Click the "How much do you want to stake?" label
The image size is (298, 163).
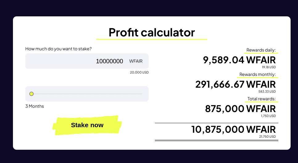pyautogui.click(x=58, y=49)
